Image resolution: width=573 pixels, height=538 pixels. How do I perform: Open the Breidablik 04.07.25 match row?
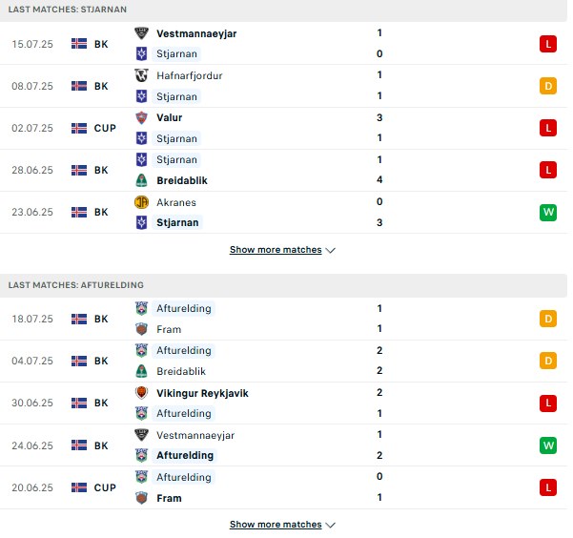283,361
